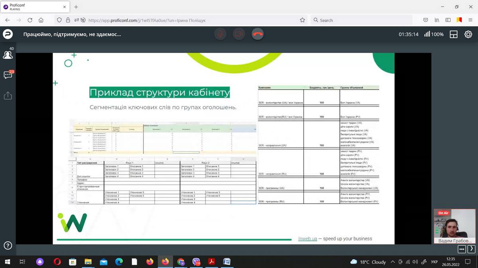Toggle the camera video button
This screenshot has width=478, height=268.
click(239, 34)
